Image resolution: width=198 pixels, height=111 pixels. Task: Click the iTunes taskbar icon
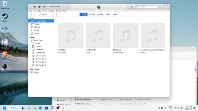click(x=63, y=108)
